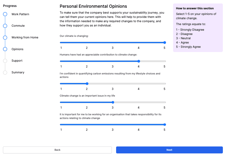Image resolution: width=225 pixels, height=155 pixels.
Task: Click the Opinions step circle
Action: [5, 49]
